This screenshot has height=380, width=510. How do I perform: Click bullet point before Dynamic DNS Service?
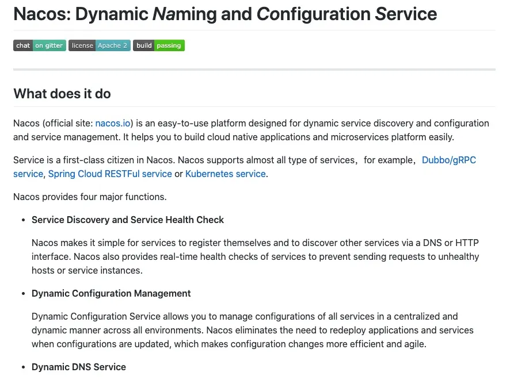point(23,367)
